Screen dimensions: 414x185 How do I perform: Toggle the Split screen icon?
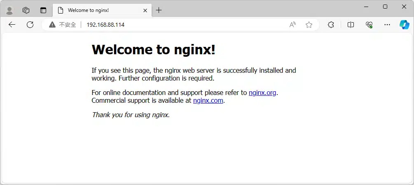(x=351, y=25)
